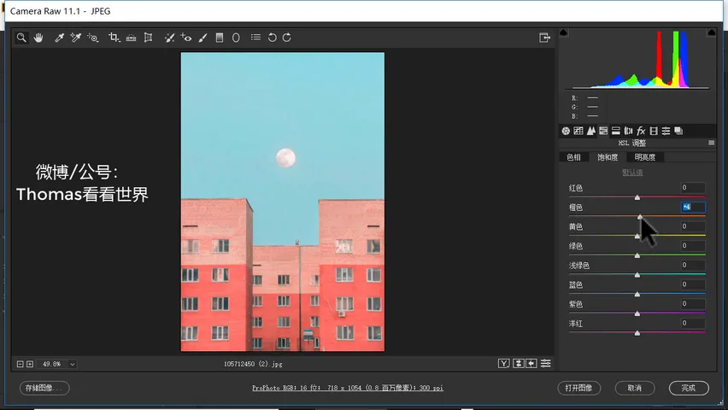Focus the 蓝色 value field

[x=693, y=284]
